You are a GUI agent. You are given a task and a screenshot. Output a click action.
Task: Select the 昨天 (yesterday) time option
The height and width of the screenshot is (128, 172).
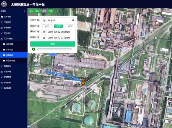(x=47, y=26)
